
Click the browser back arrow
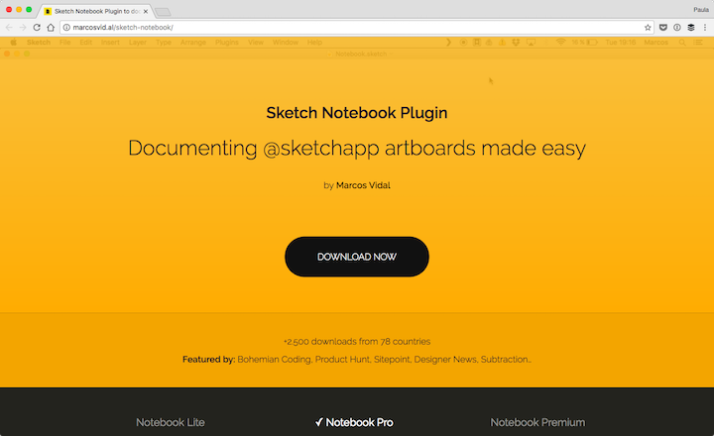[x=9, y=28]
